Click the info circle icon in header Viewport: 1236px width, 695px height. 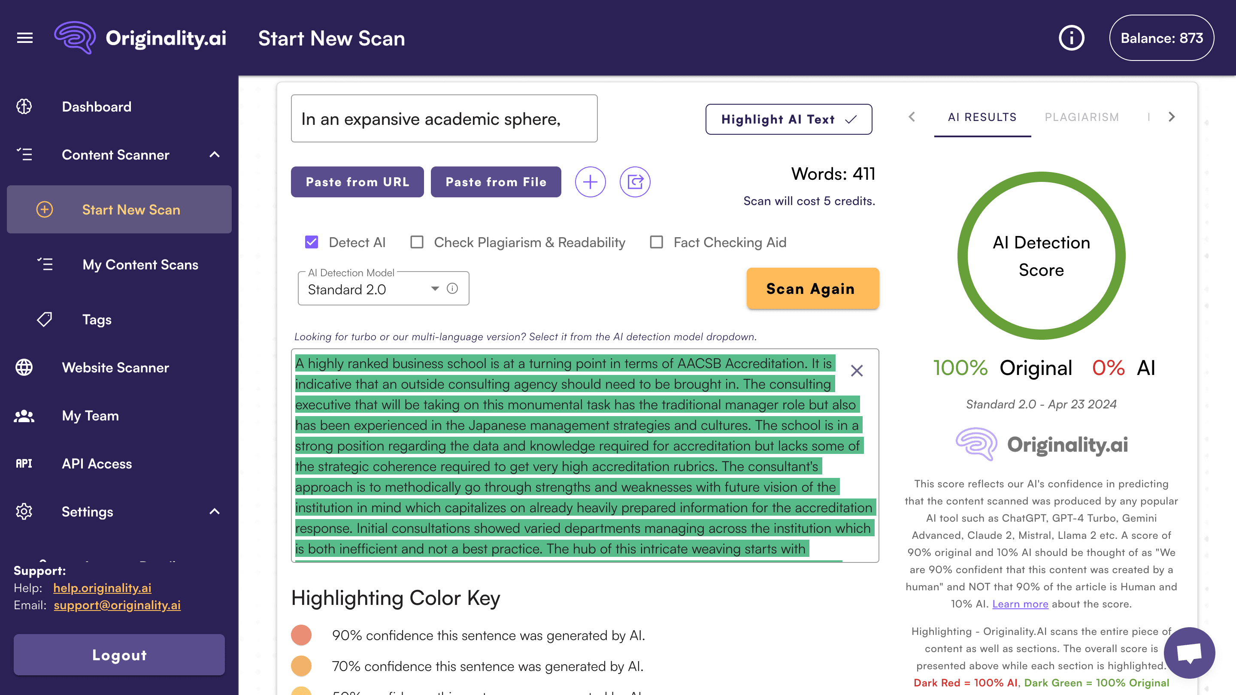(x=1071, y=38)
